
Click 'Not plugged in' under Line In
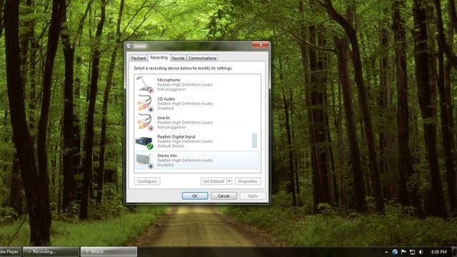(x=171, y=127)
